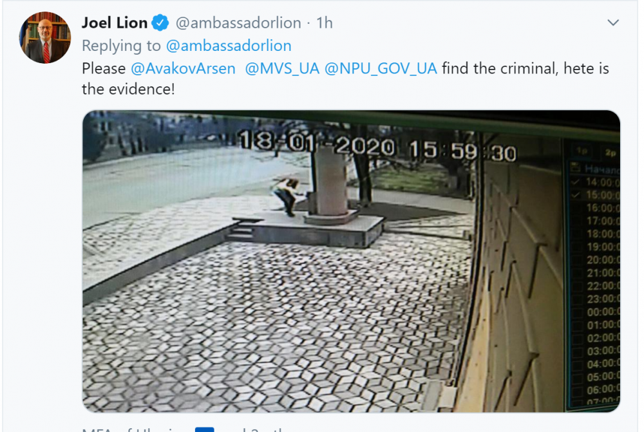Open the @NPU_GOV_UA mention

[381, 69]
